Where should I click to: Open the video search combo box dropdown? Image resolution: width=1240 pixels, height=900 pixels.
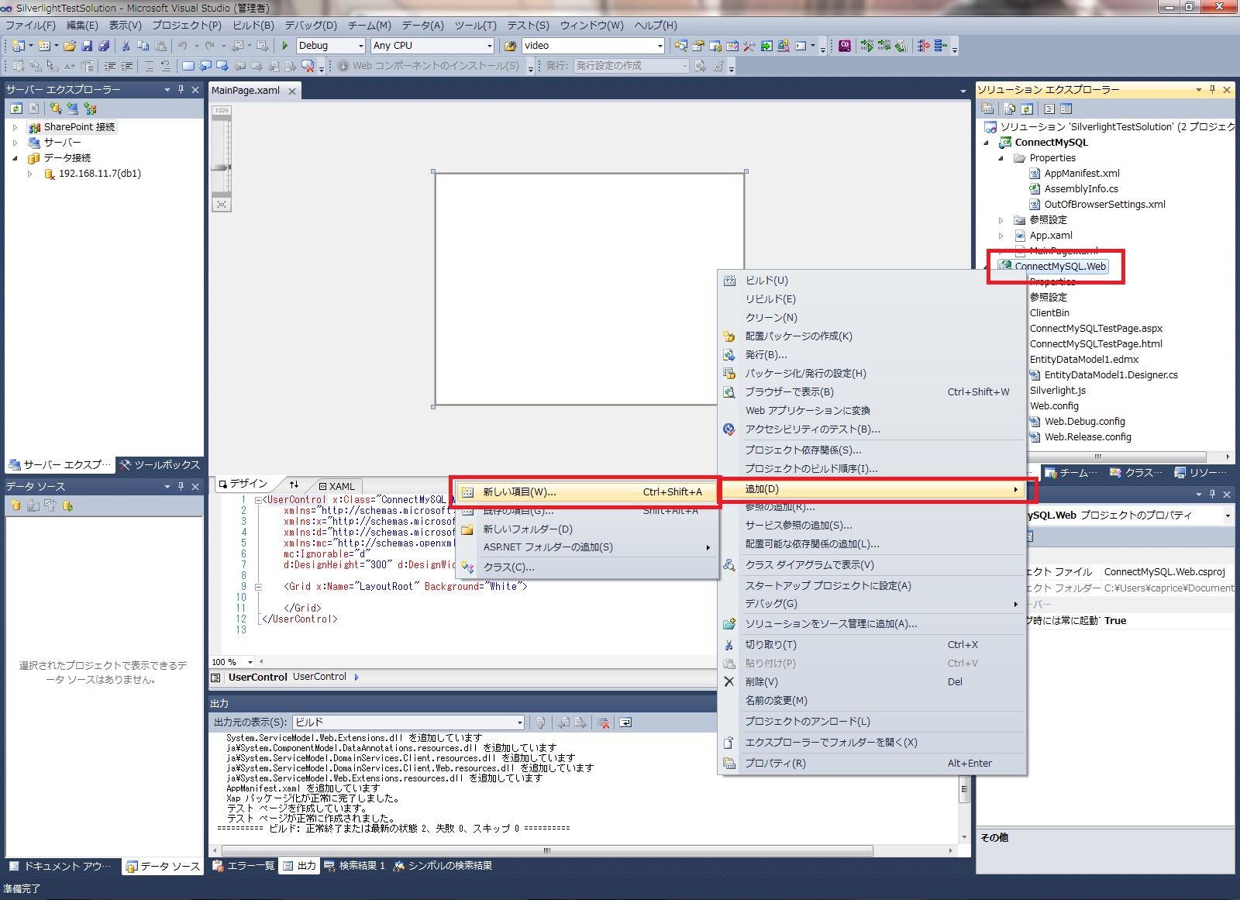click(x=660, y=46)
